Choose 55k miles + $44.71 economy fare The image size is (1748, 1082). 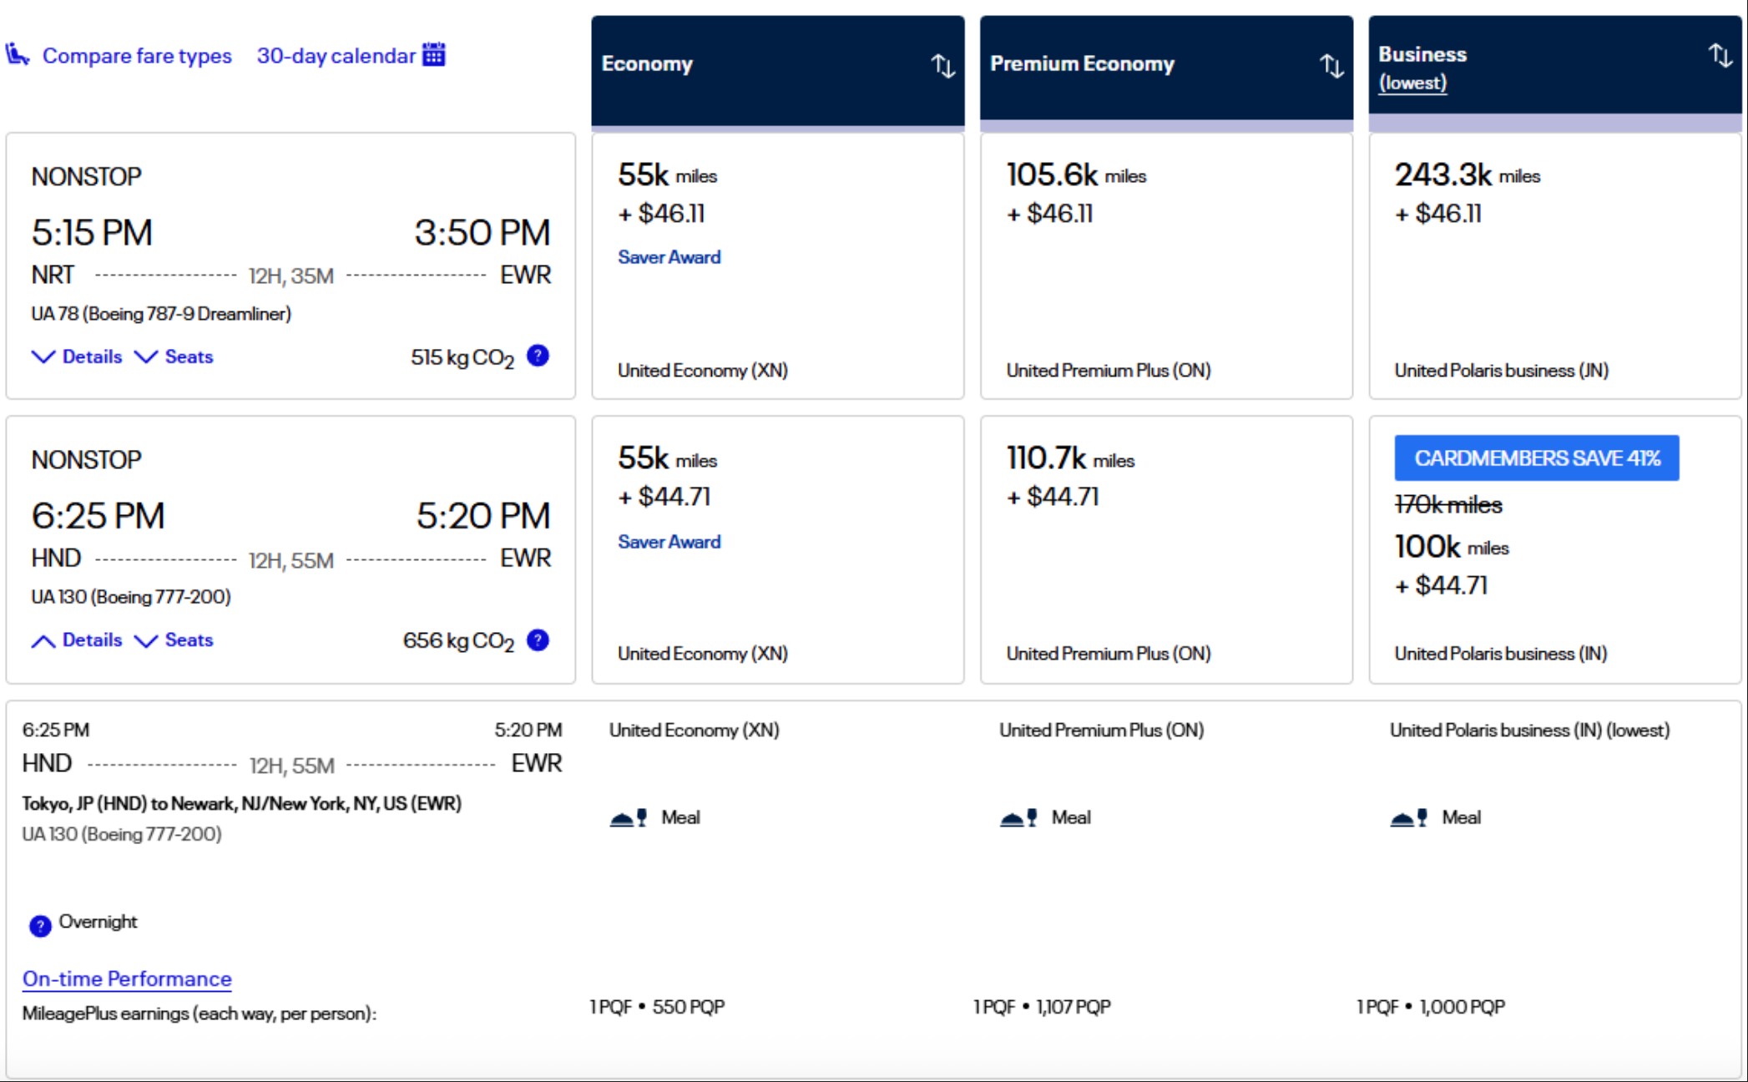pyautogui.click(x=778, y=549)
